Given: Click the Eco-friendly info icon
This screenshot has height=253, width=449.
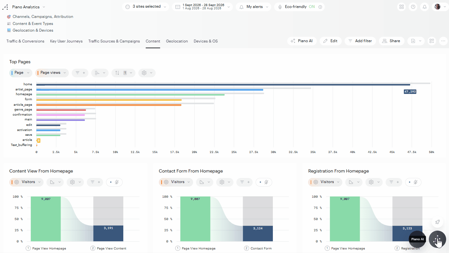Looking at the screenshot, I should pos(320,7).
